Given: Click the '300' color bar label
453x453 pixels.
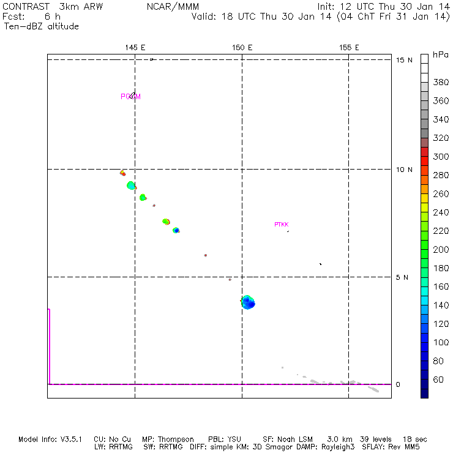Looking at the screenshot, I should 441,157.
